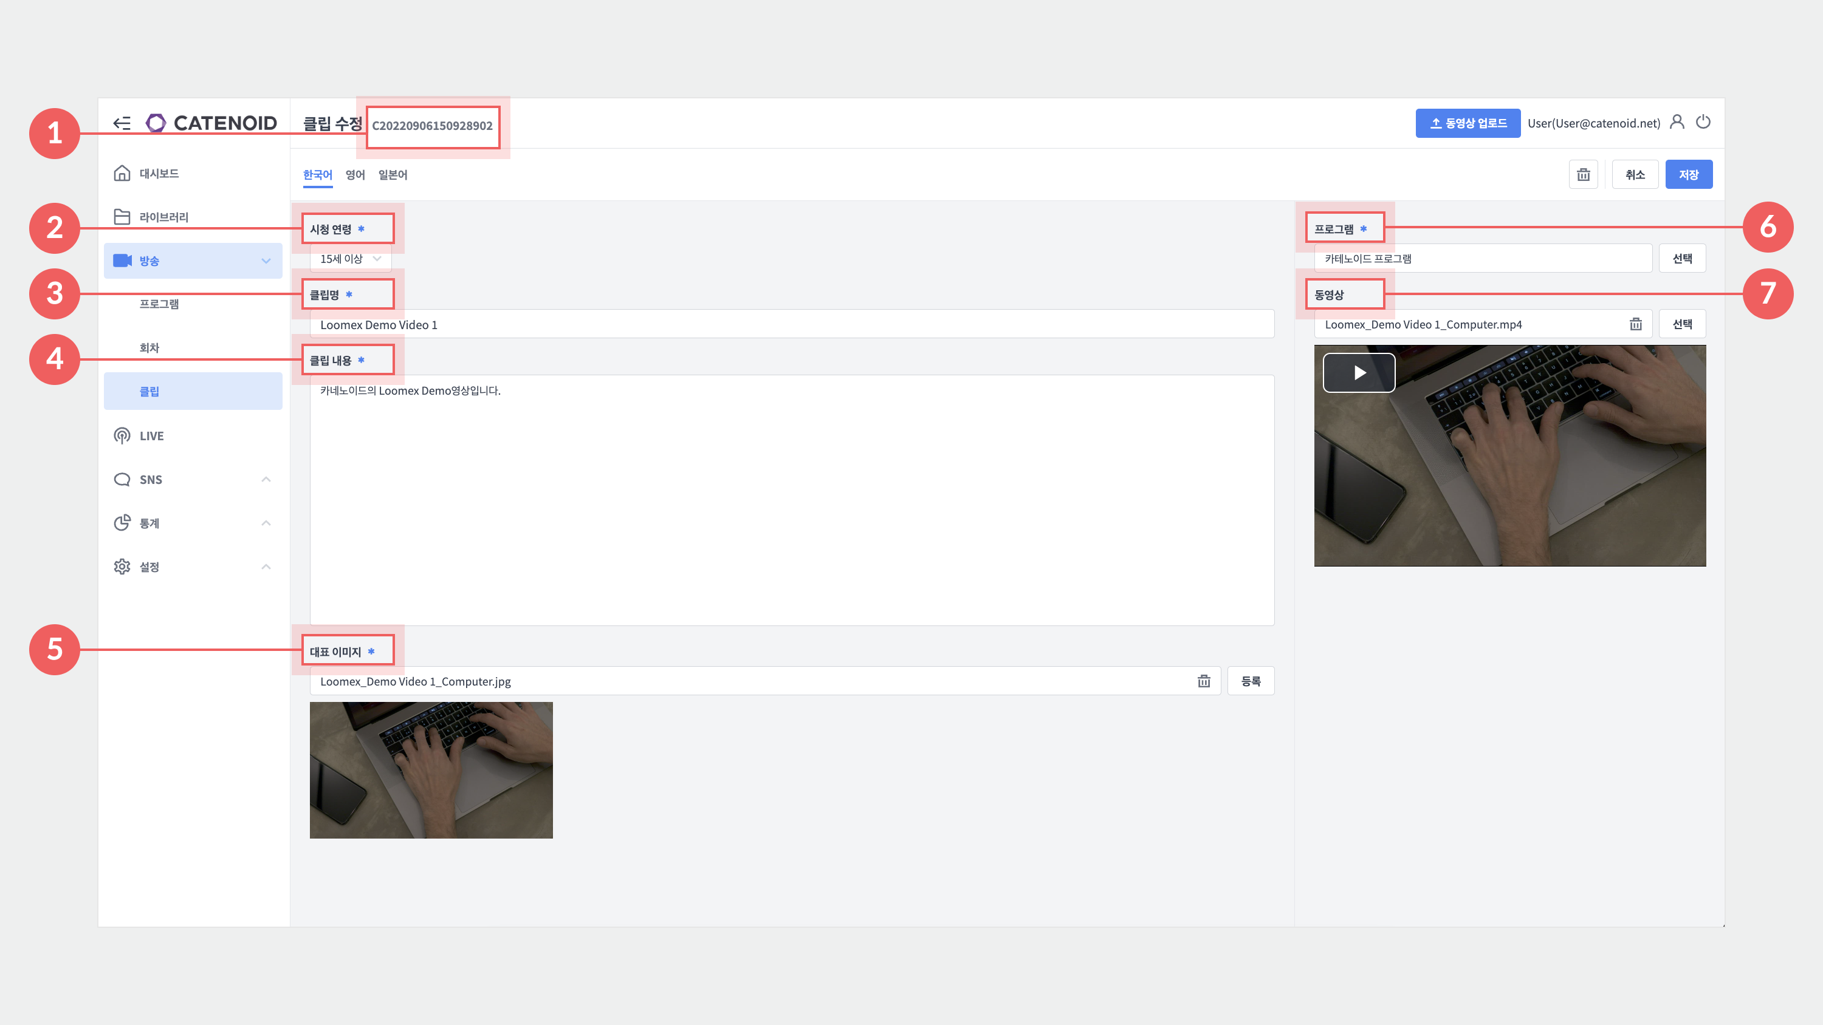Expand the 통계 sidebar section

[266, 523]
